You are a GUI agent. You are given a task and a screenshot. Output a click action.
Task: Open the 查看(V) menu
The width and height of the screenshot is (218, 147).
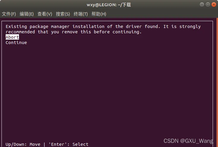pyautogui.click(x=45, y=14)
